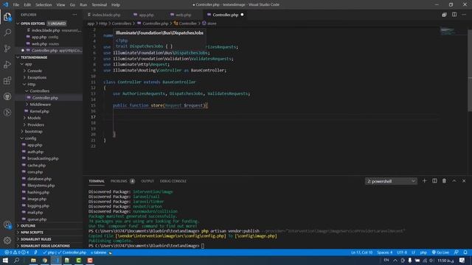Switch to the index.blade.php tab
Image resolution: width=472 pixels, height=265 pixels.
(x=106, y=15)
